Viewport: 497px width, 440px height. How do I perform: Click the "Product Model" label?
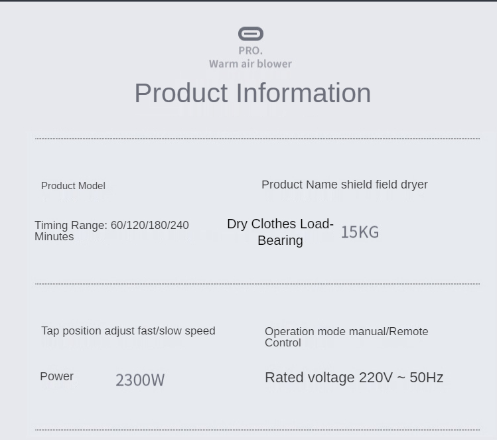click(x=73, y=186)
